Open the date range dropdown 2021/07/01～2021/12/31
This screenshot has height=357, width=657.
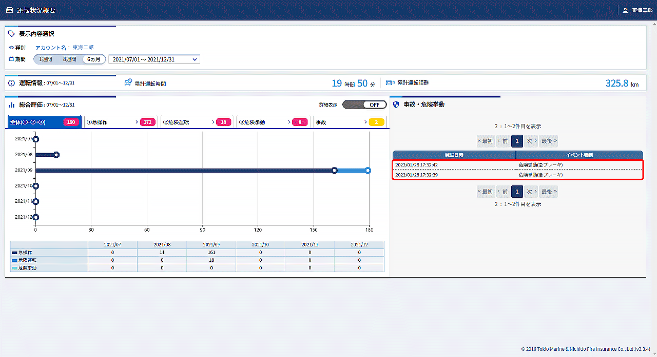coord(154,59)
